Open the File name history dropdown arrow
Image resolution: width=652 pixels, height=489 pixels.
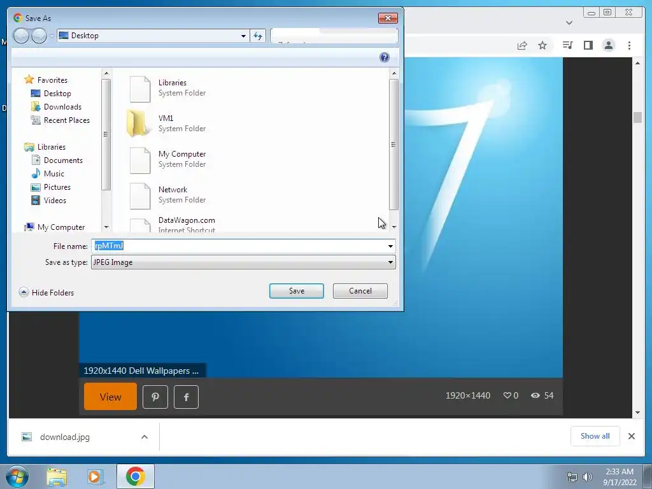pyautogui.click(x=390, y=246)
